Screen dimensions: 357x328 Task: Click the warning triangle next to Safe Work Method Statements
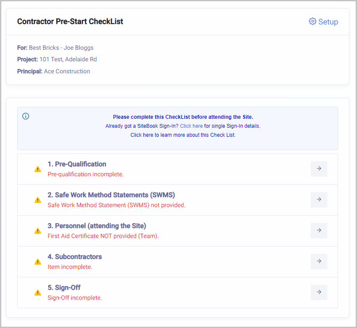[38, 200]
